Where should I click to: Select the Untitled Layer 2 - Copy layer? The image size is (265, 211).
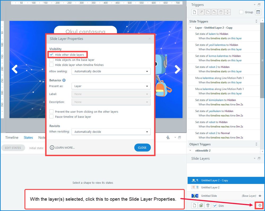click(x=225, y=180)
